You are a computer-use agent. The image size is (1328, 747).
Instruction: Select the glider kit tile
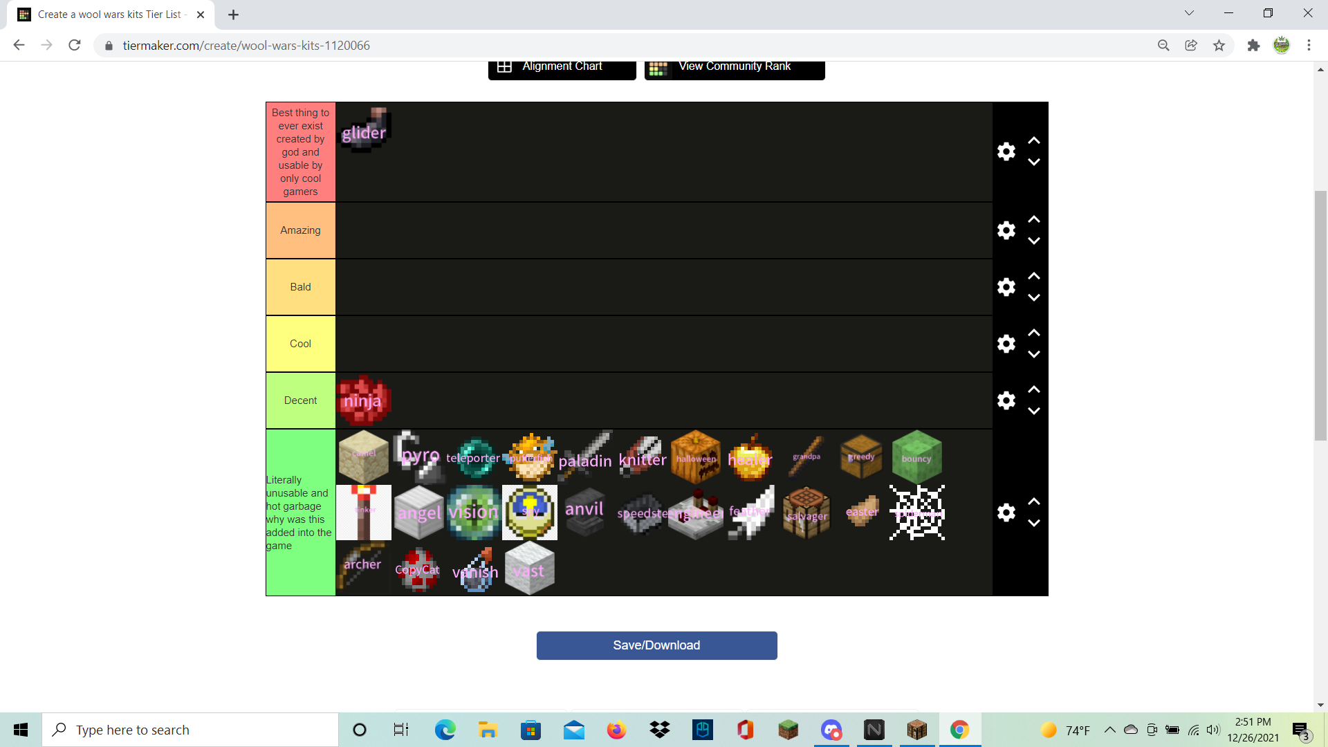(x=364, y=131)
